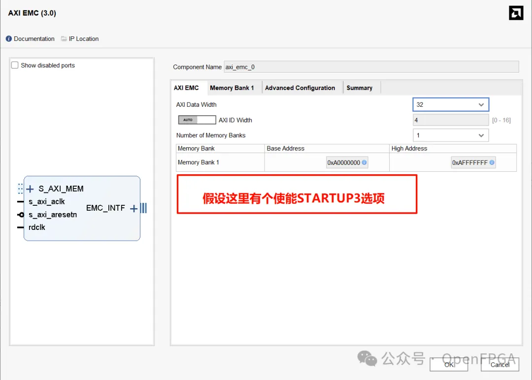Image resolution: width=532 pixels, height=380 pixels.
Task: Enable Show disabled ports checkbox
Action: pos(15,65)
